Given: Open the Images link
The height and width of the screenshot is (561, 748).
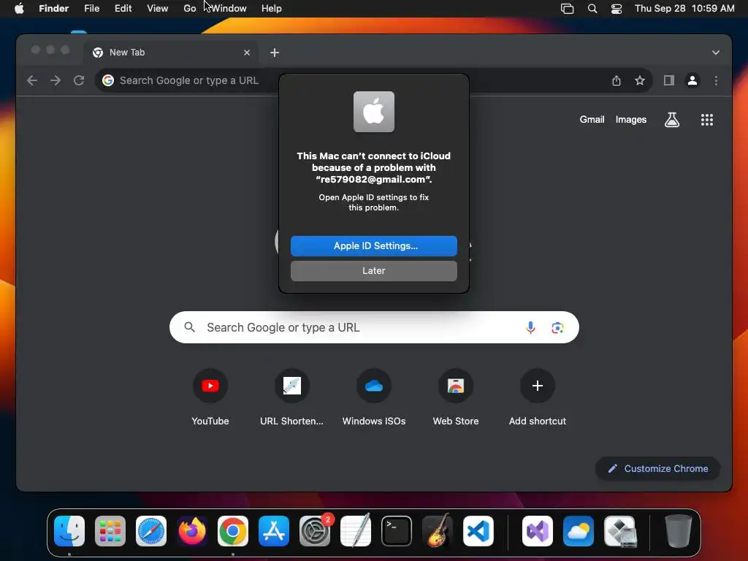Looking at the screenshot, I should pyautogui.click(x=630, y=119).
